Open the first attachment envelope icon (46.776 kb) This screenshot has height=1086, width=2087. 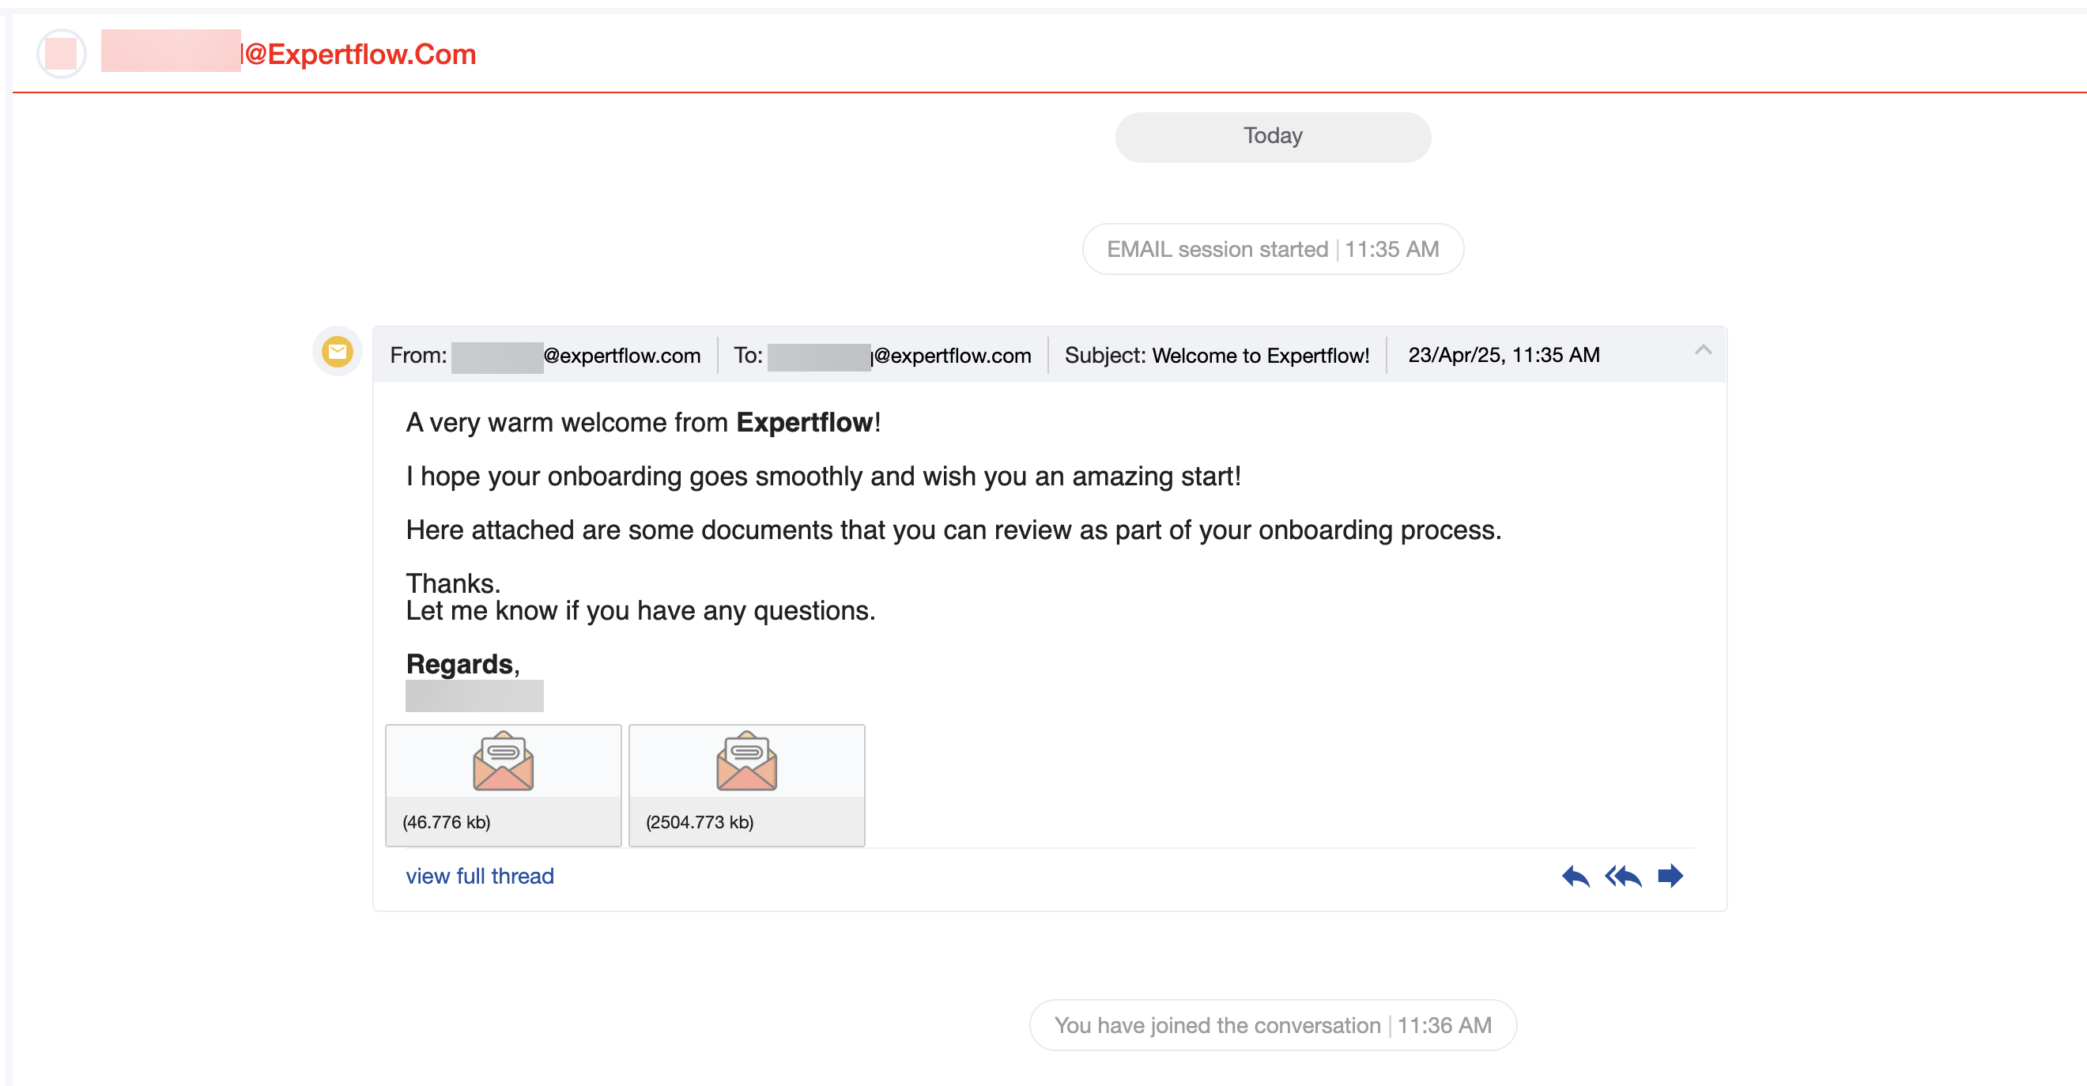[x=503, y=760]
